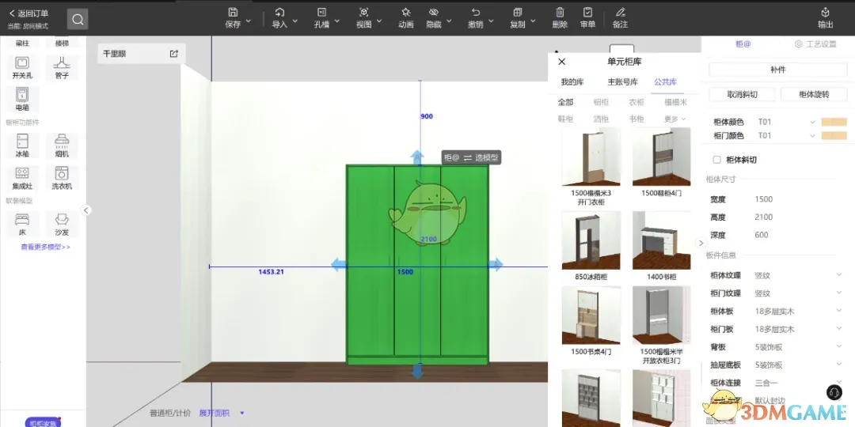Screen dimensions: 855x427
Task: Open 千里眼 panel in external window icon
Action: 174,54
